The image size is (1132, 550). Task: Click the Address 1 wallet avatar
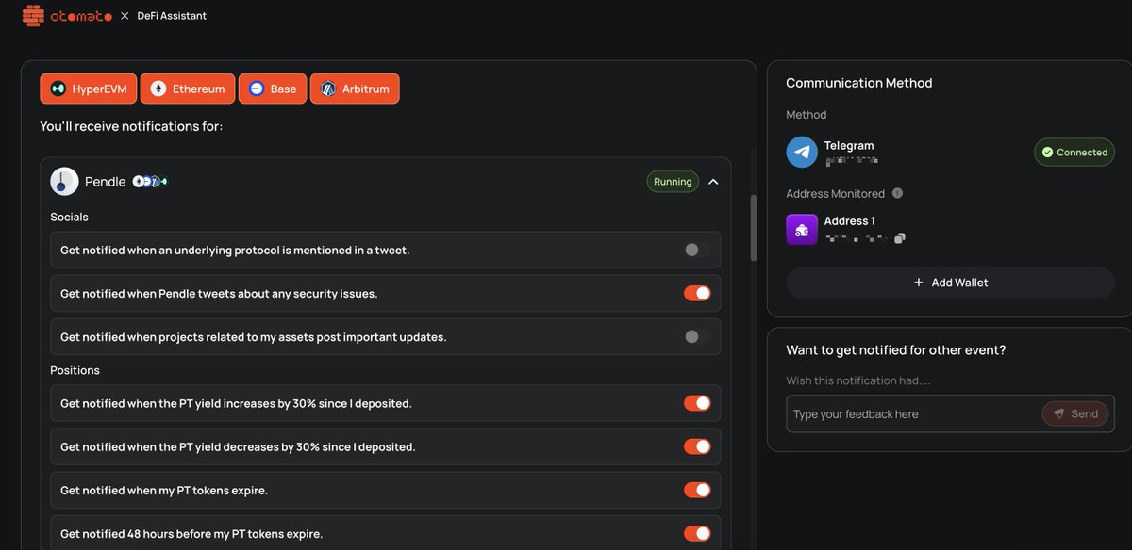802,230
